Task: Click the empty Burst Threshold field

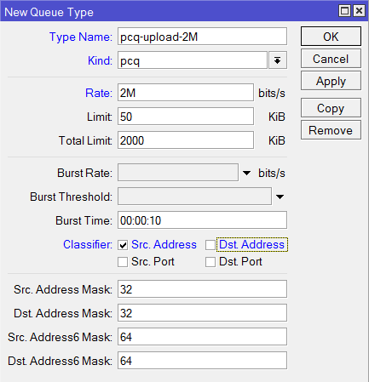Action: [194, 197]
